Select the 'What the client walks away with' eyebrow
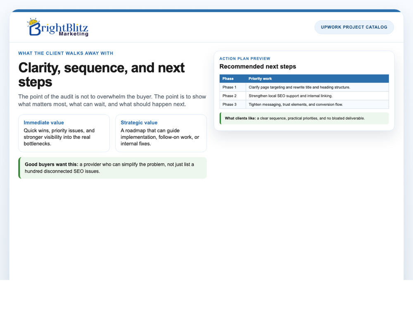Screen dimensions: 413x310 (66, 53)
